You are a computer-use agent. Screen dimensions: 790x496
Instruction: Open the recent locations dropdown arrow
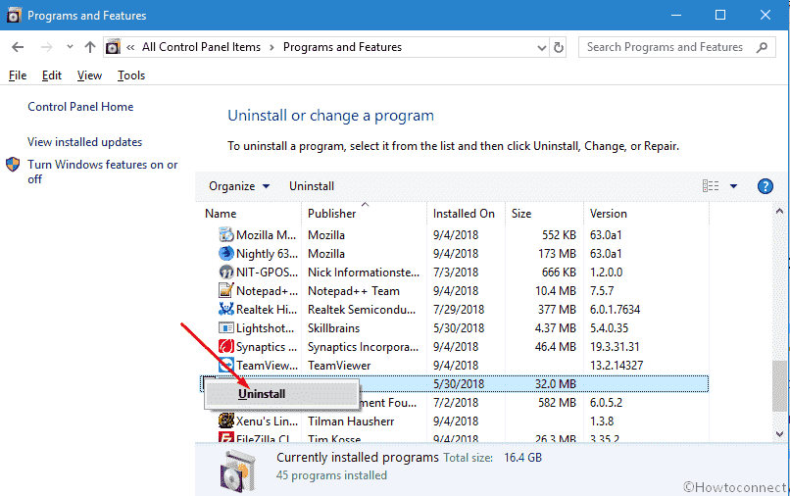(70, 47)
